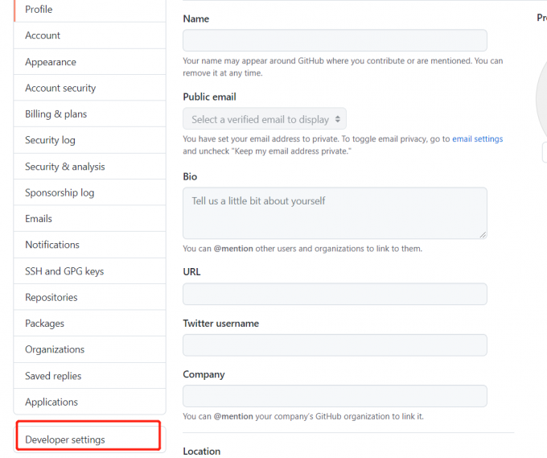Viewport: 547px width, 458px height.
Task: View the Security log
Action: [x=50, y=140]
